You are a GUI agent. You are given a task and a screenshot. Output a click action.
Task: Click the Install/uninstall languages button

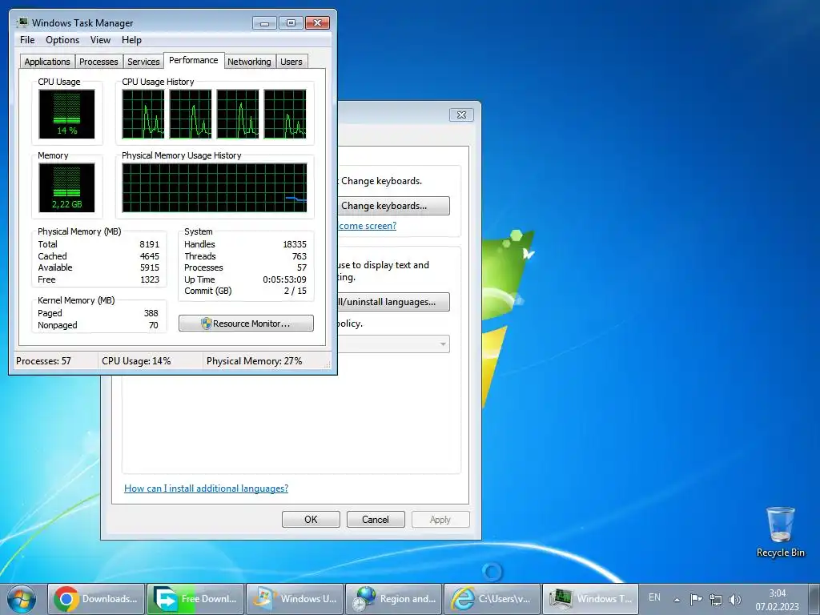(x=392, y=302)
